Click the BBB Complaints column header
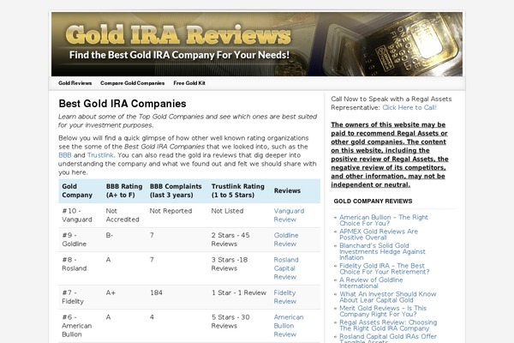Screen dimensions: 514x343 click(x=176, y=190)
